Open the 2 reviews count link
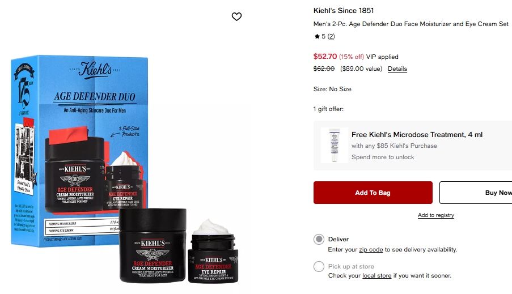The height and width of the screenshot is (294, 512). tap(331, 36)
